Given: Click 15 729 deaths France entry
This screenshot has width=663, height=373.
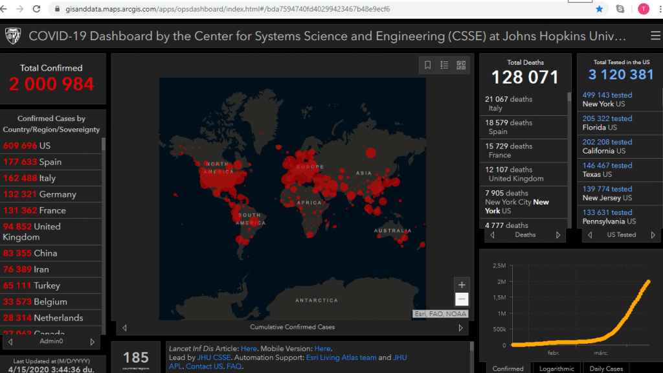Looking at the screenshot, I should 523,150.
